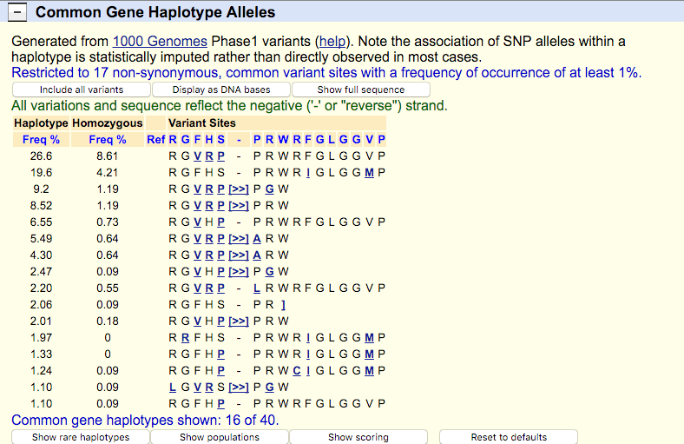Expand the [>>] in the 5.49 frequency row
The width and height of the screenshot is (684, 444).
coord(239,239)
